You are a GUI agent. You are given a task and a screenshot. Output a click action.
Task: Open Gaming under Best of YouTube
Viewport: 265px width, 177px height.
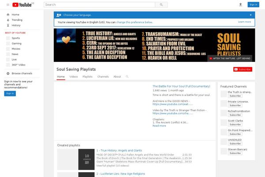pos(17,43)
